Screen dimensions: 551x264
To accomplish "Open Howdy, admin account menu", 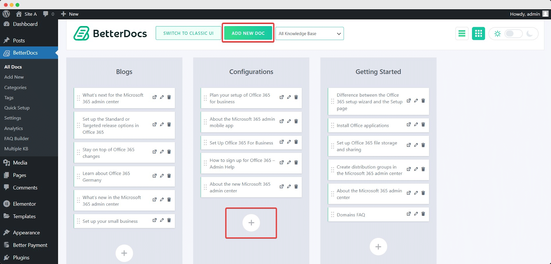I will pos(529,14).
